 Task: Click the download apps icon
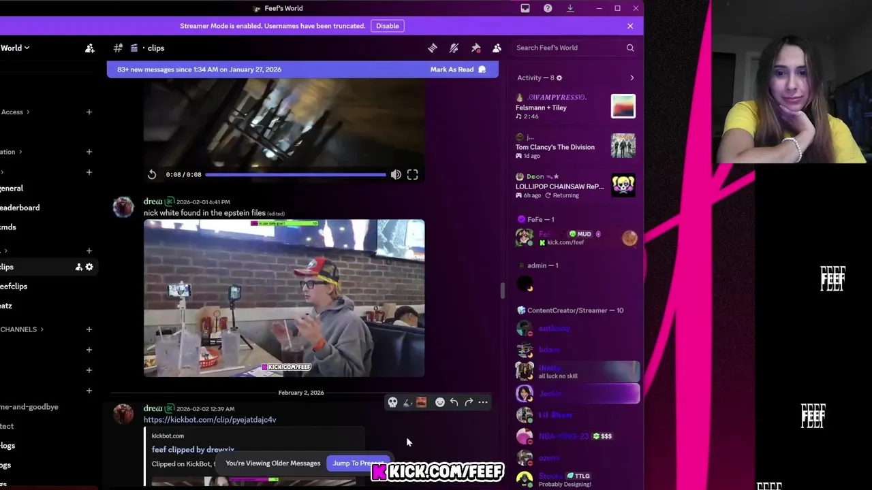click(x=570, y=8)
